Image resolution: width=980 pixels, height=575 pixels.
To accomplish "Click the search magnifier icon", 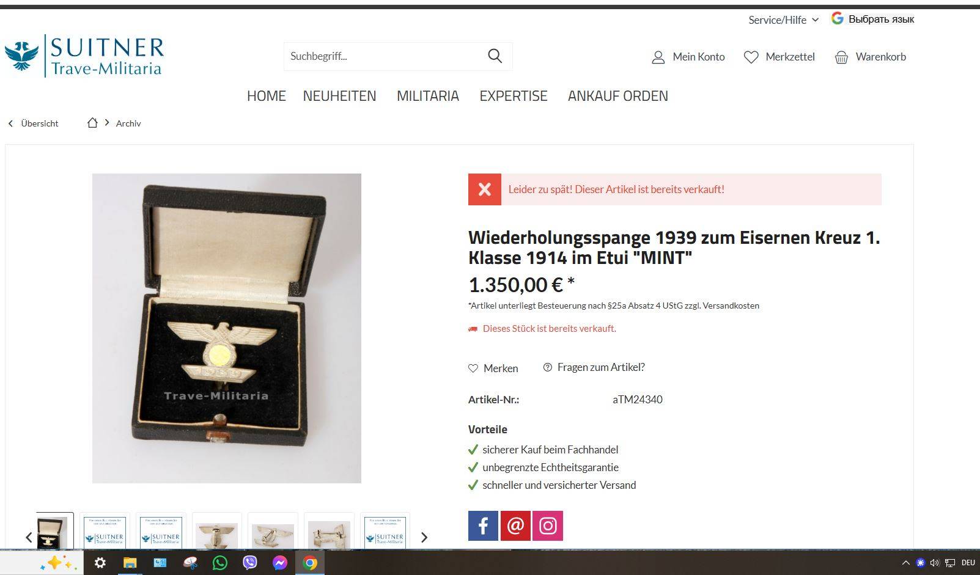I will 495,56.
